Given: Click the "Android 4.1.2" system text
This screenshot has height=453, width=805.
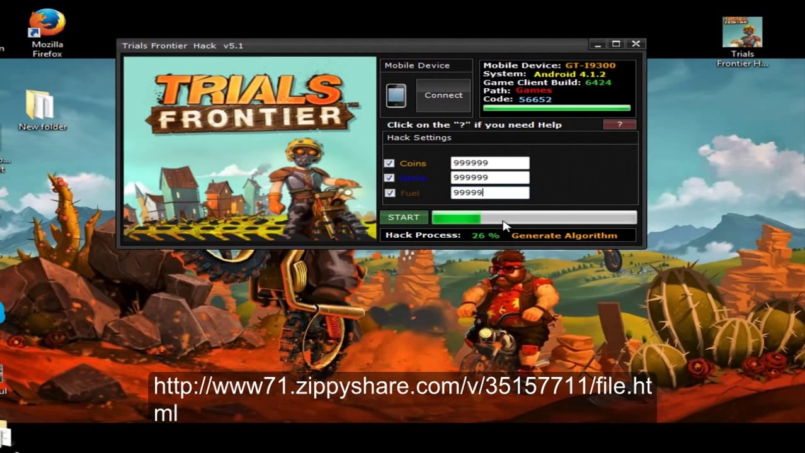Looking at the screenshot, I should pos(569,74).
